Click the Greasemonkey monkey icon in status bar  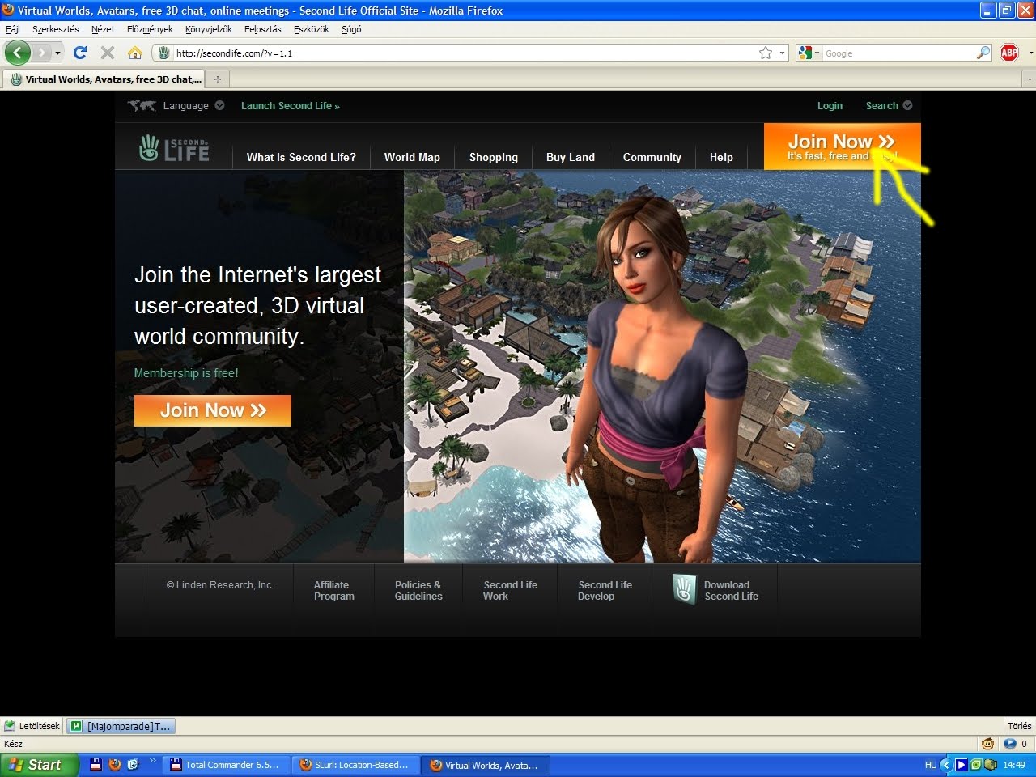click(987, 744)
